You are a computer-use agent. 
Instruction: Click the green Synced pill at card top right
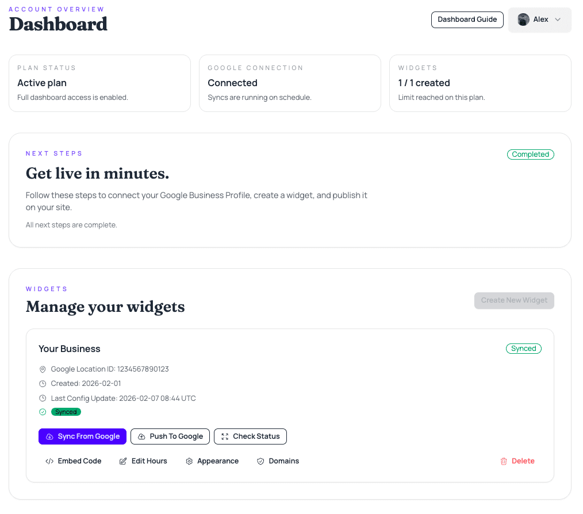click(523, 348)
